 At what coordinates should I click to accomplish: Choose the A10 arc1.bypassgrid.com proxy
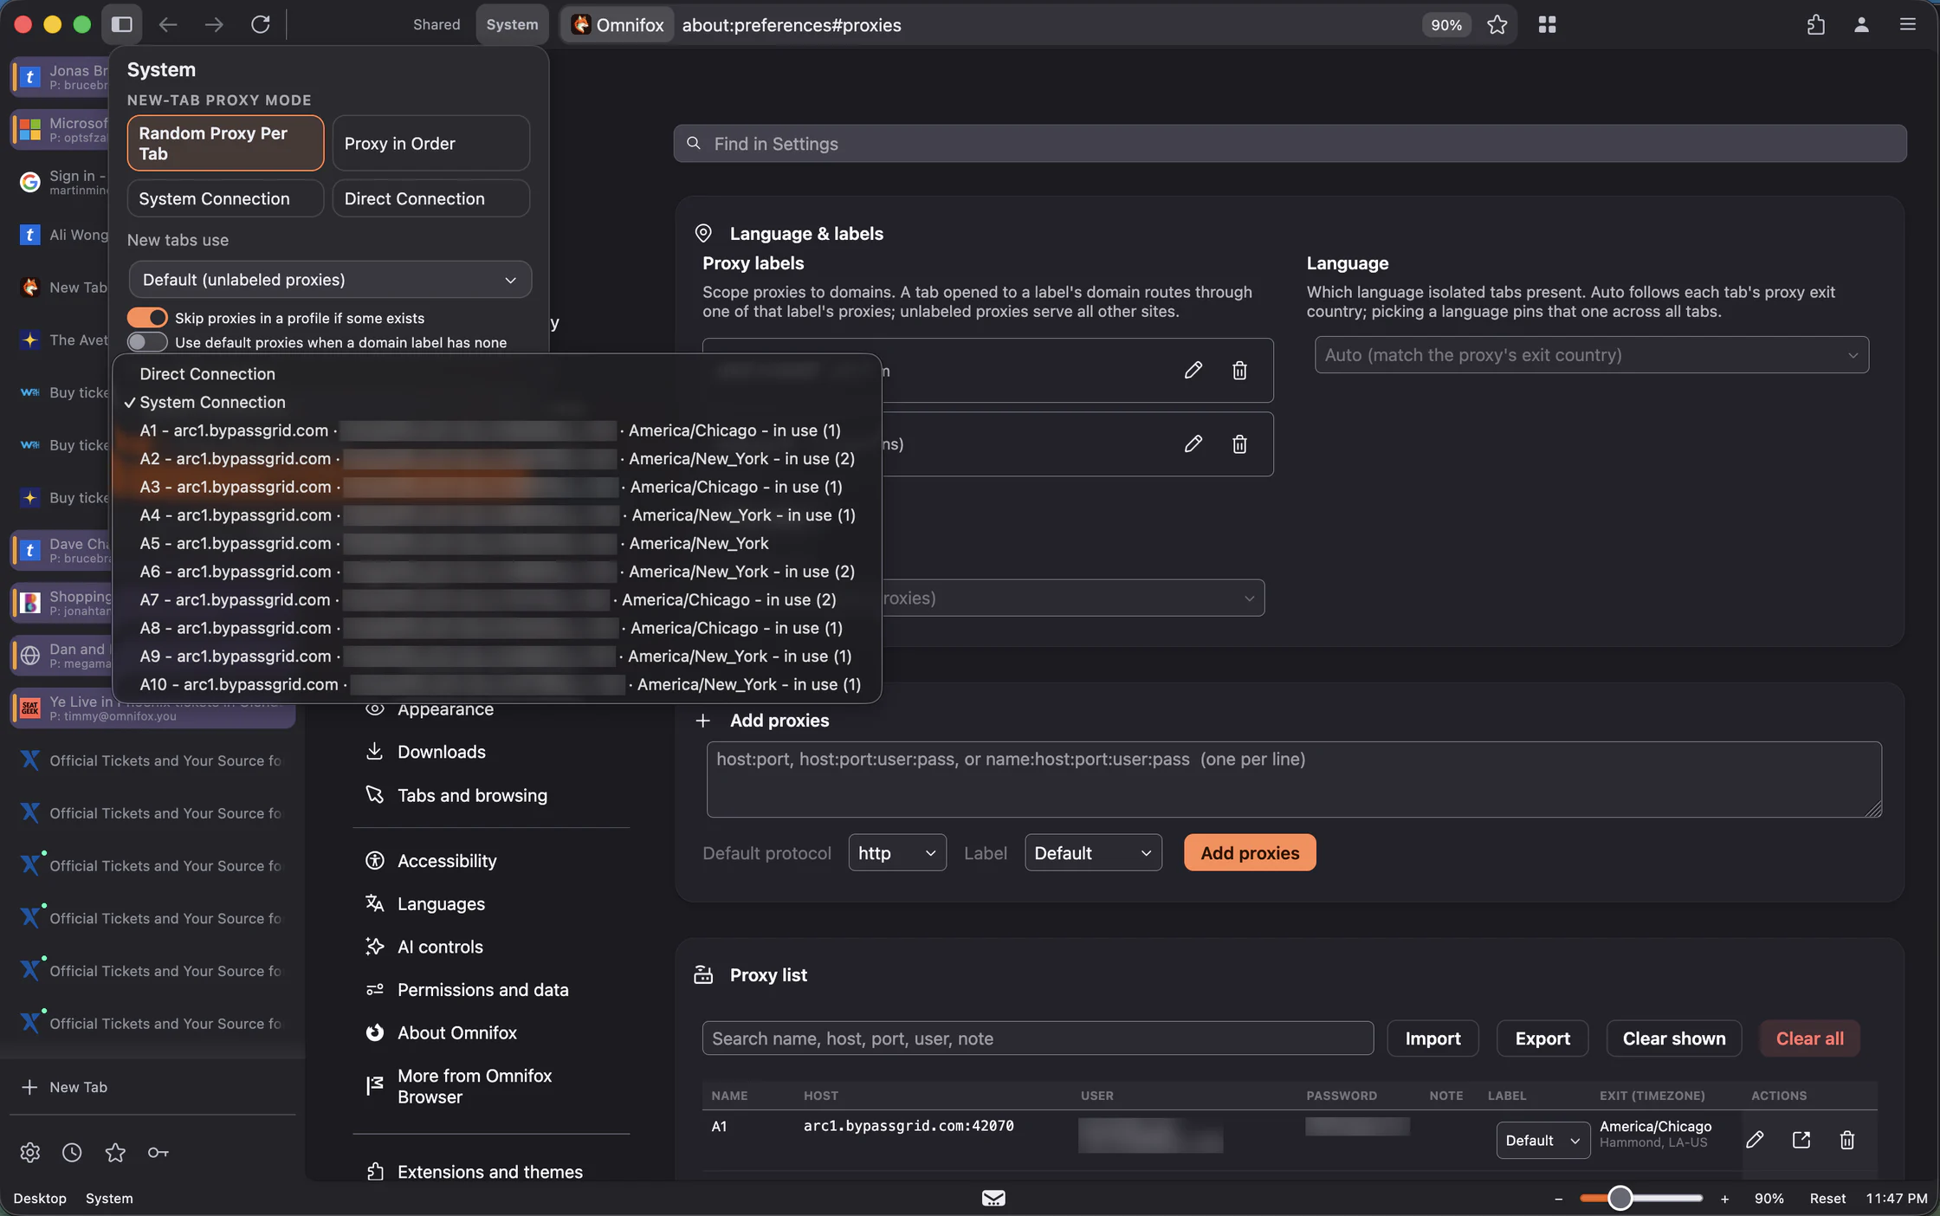497,684
